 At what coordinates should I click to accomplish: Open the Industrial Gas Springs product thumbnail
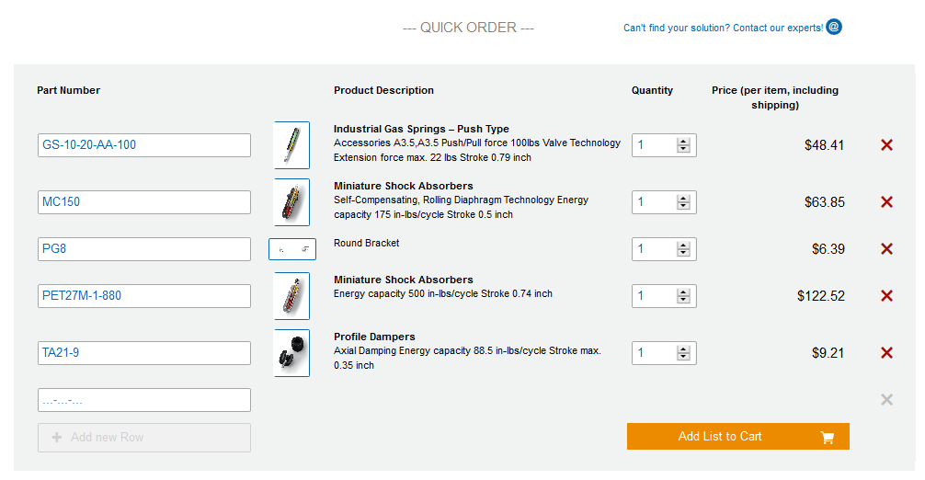(x=291, y=145)
